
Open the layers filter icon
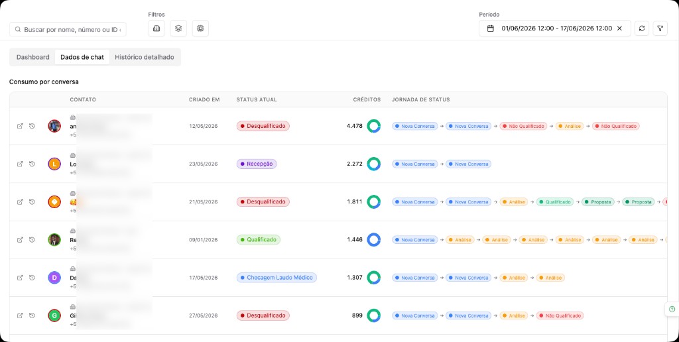(x=178, y=28)
